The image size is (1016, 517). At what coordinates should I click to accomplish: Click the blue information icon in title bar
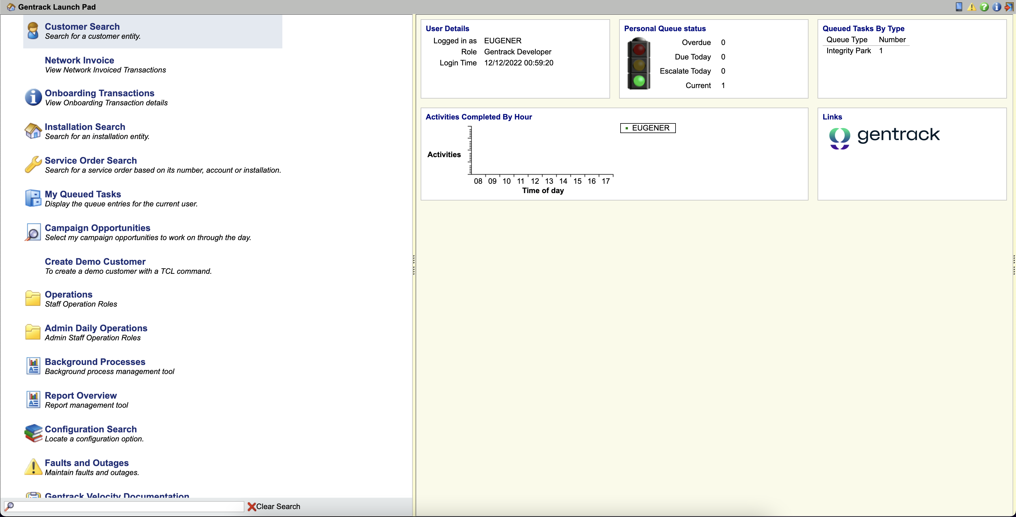coord(997,7)
